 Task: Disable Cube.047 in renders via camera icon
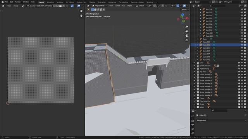pyautogui.click(x=245, y=54)
